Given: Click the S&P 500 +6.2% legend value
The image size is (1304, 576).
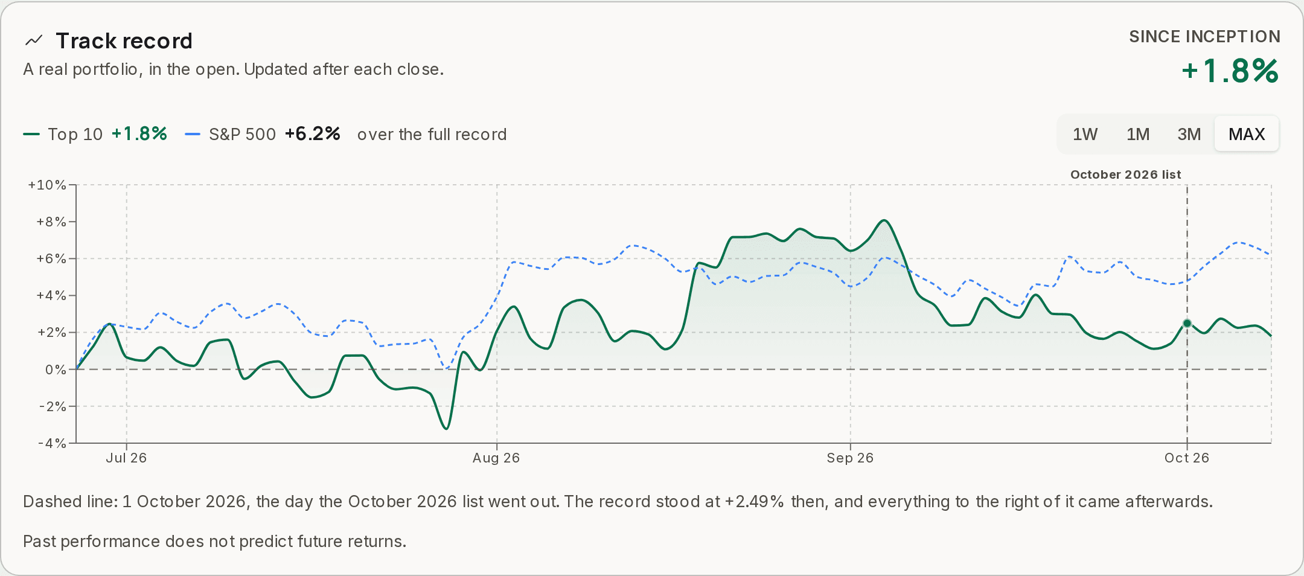Looking at the screenshot, I should pyautogui.click(x=312, y=133).
